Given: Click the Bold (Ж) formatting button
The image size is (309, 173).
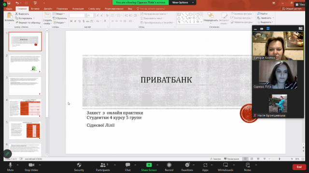Looking at the screenshot, I should (71, 21).
